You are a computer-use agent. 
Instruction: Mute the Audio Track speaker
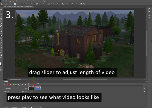(23, 91)
